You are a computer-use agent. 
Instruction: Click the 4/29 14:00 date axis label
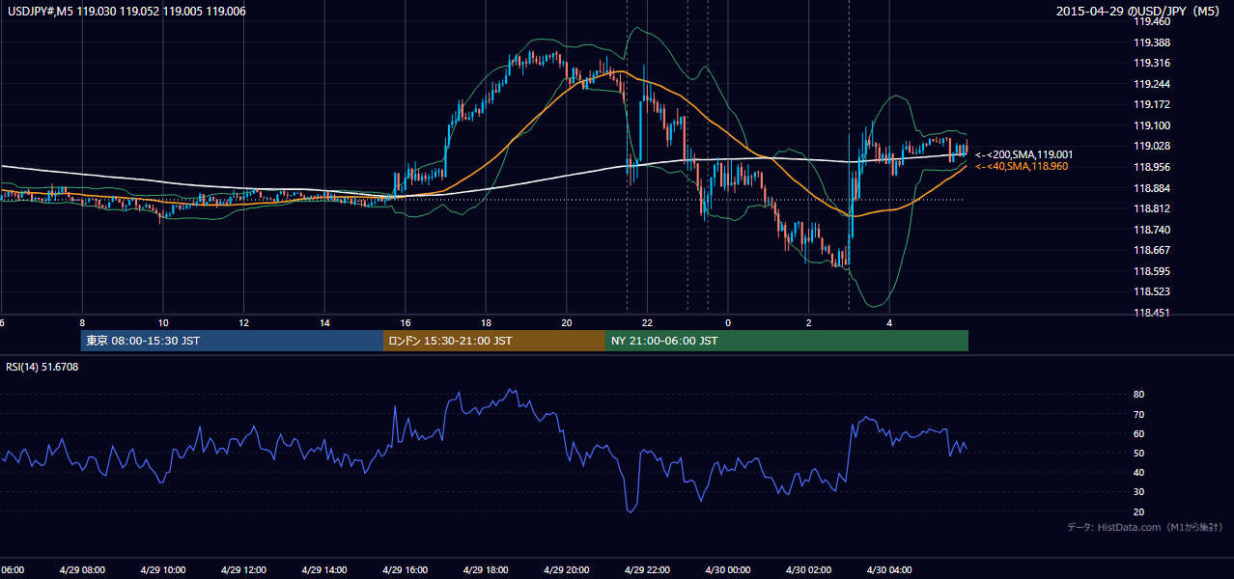[324, 570]
